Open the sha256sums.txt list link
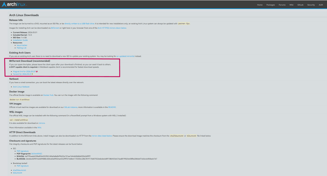The height and width of the screenshot is (176, 327). click(x=19, y=170)
